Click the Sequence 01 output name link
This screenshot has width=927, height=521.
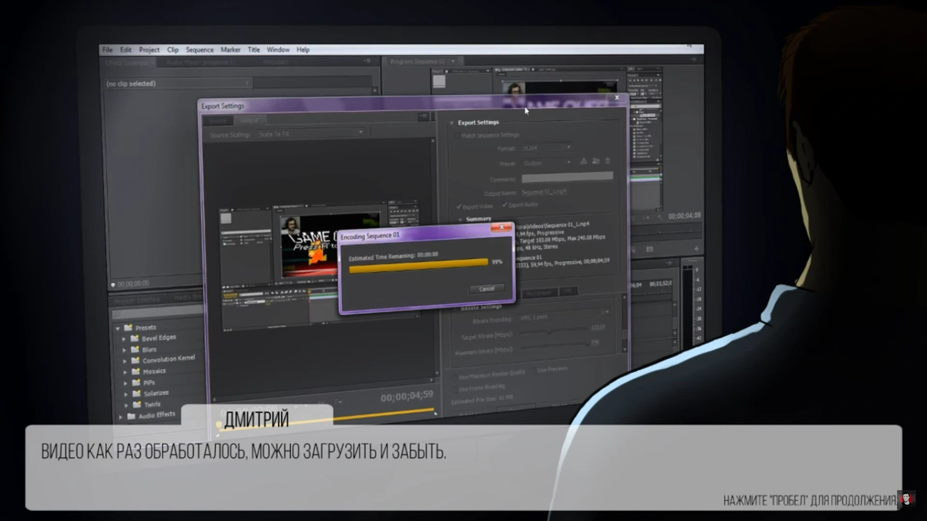click(x=544, y=192)
